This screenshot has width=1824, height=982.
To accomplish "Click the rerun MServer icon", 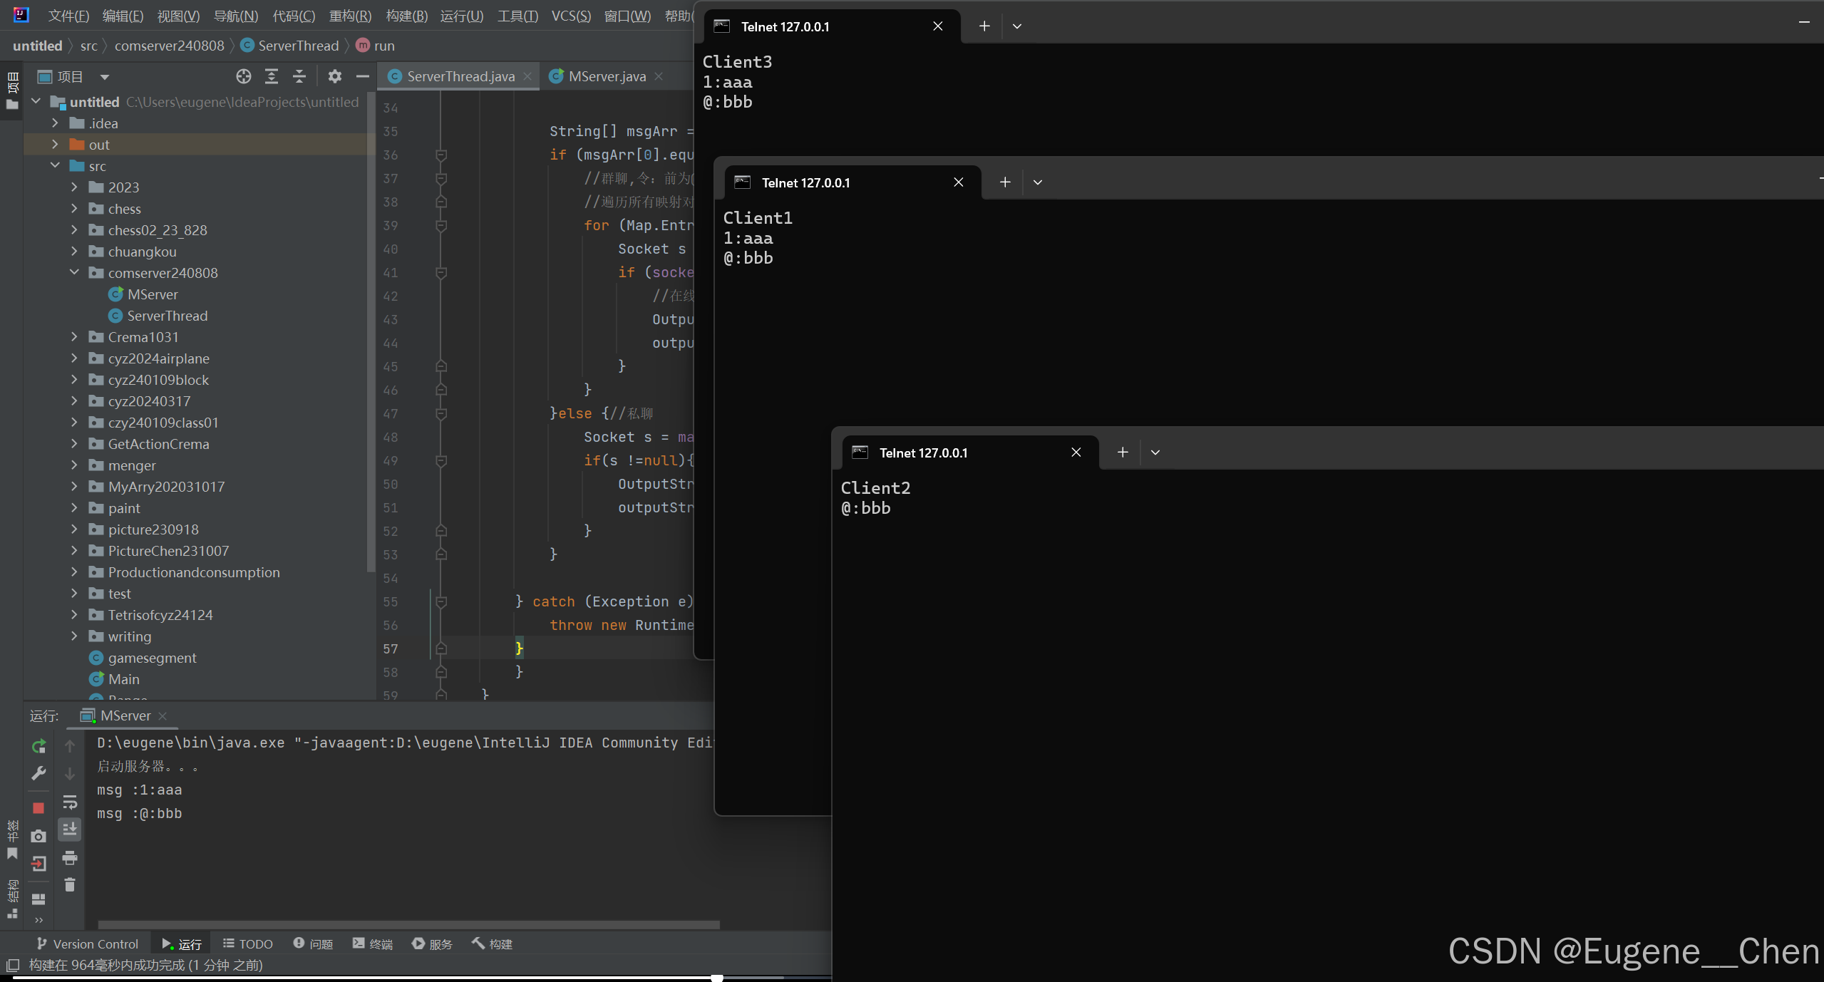I will [x=38, y=746].
